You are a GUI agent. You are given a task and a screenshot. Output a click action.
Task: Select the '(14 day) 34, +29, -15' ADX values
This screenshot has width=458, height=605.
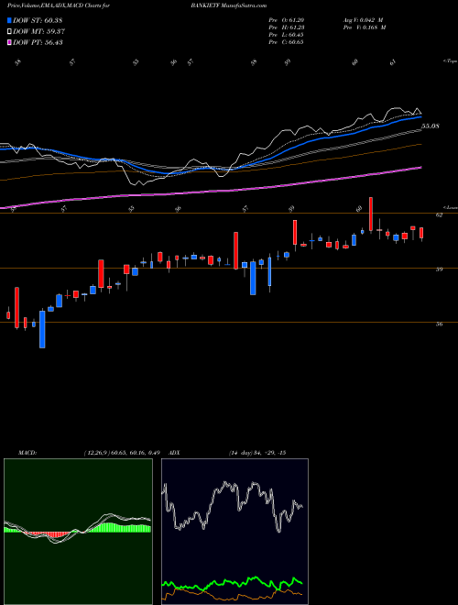[257, 453]
